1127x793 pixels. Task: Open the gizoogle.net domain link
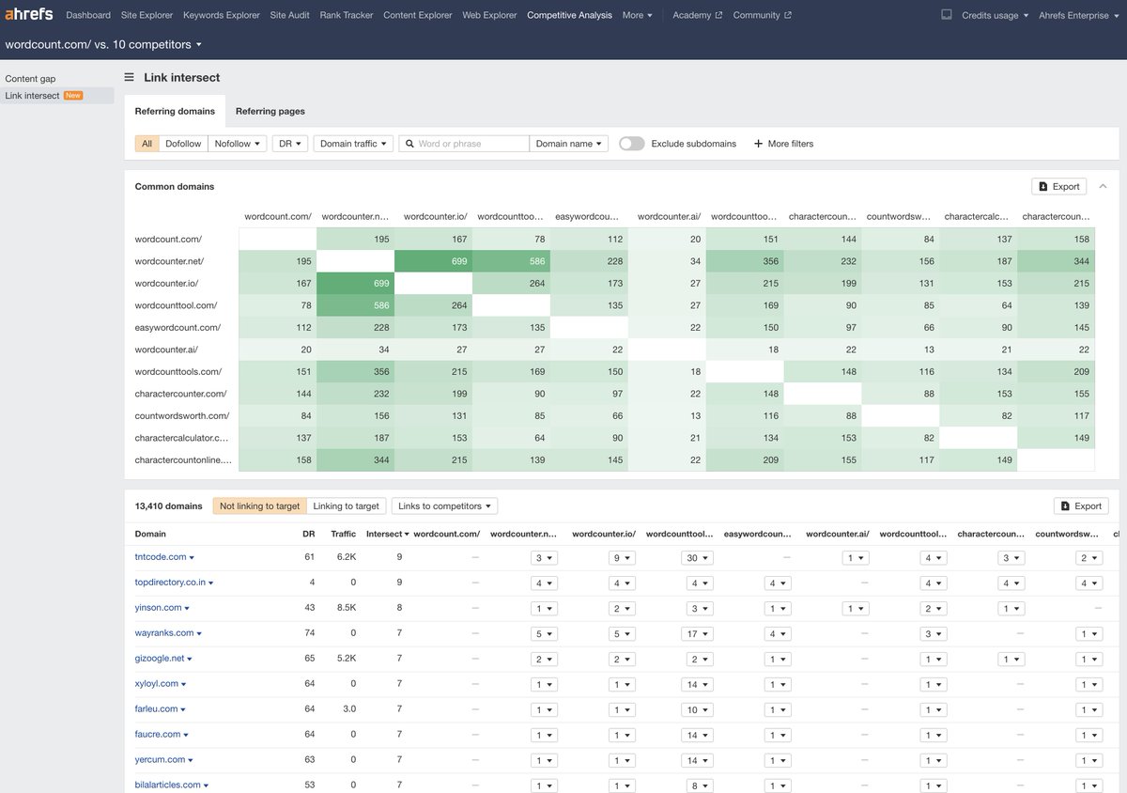click(160, 659)
